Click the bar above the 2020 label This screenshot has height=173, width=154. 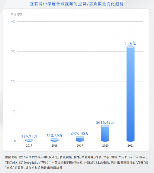[105, 133]
